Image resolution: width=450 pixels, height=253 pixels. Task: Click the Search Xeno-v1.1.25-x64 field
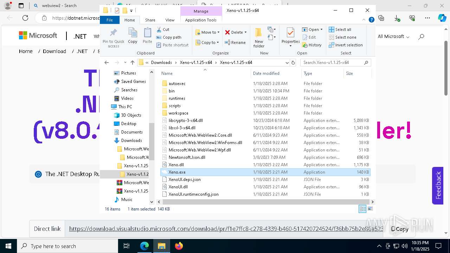click(335, 63)
